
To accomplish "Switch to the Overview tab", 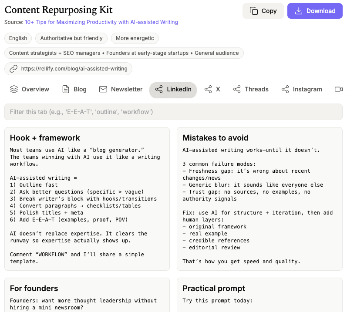I will [x=30, y=89].
